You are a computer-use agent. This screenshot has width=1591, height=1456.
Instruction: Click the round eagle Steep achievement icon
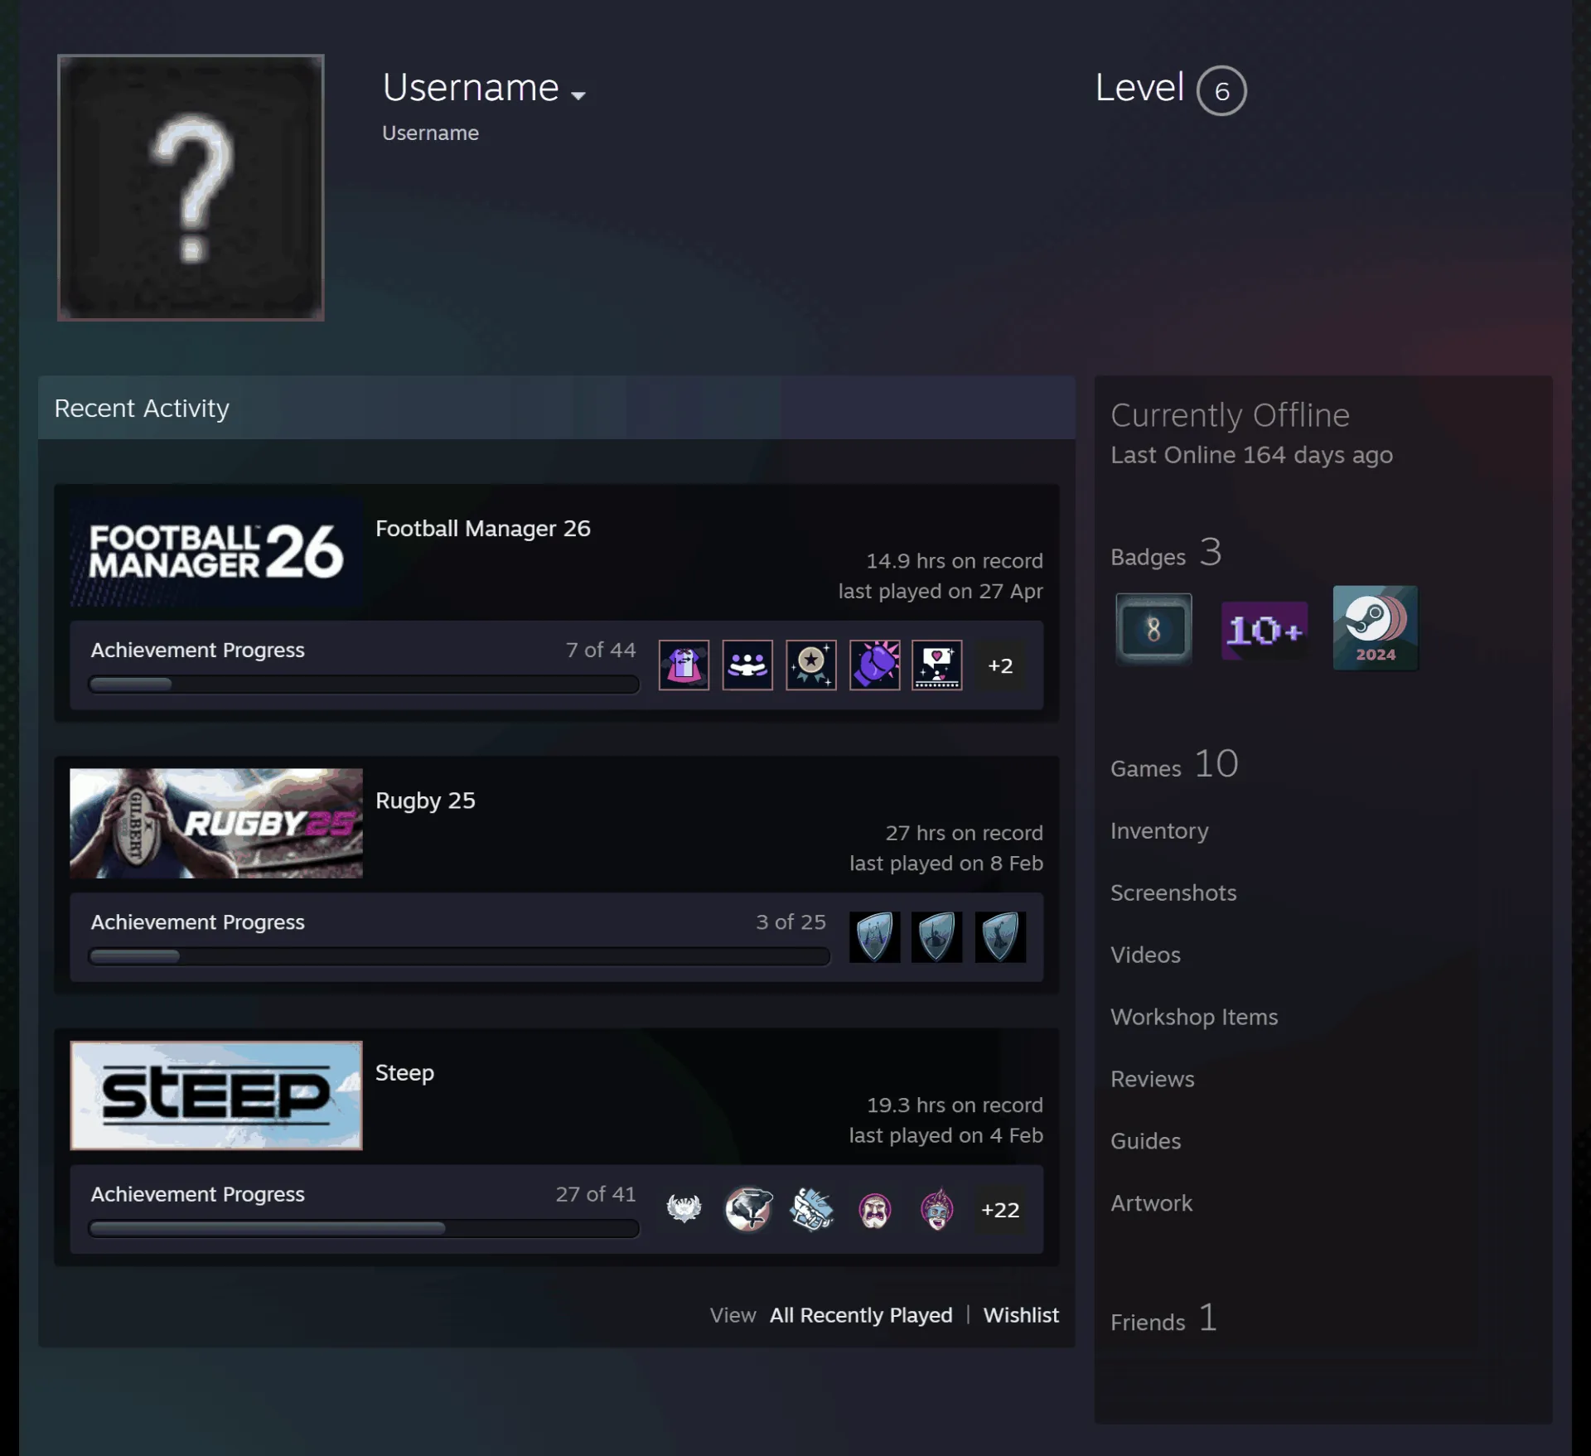747,1209
